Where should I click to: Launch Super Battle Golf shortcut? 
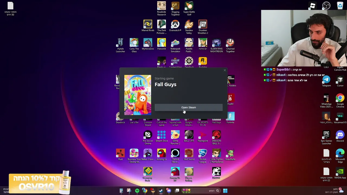(x=189, y=9)
